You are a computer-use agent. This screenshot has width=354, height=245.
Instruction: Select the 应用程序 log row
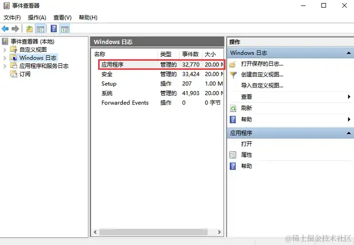[162, 65]
